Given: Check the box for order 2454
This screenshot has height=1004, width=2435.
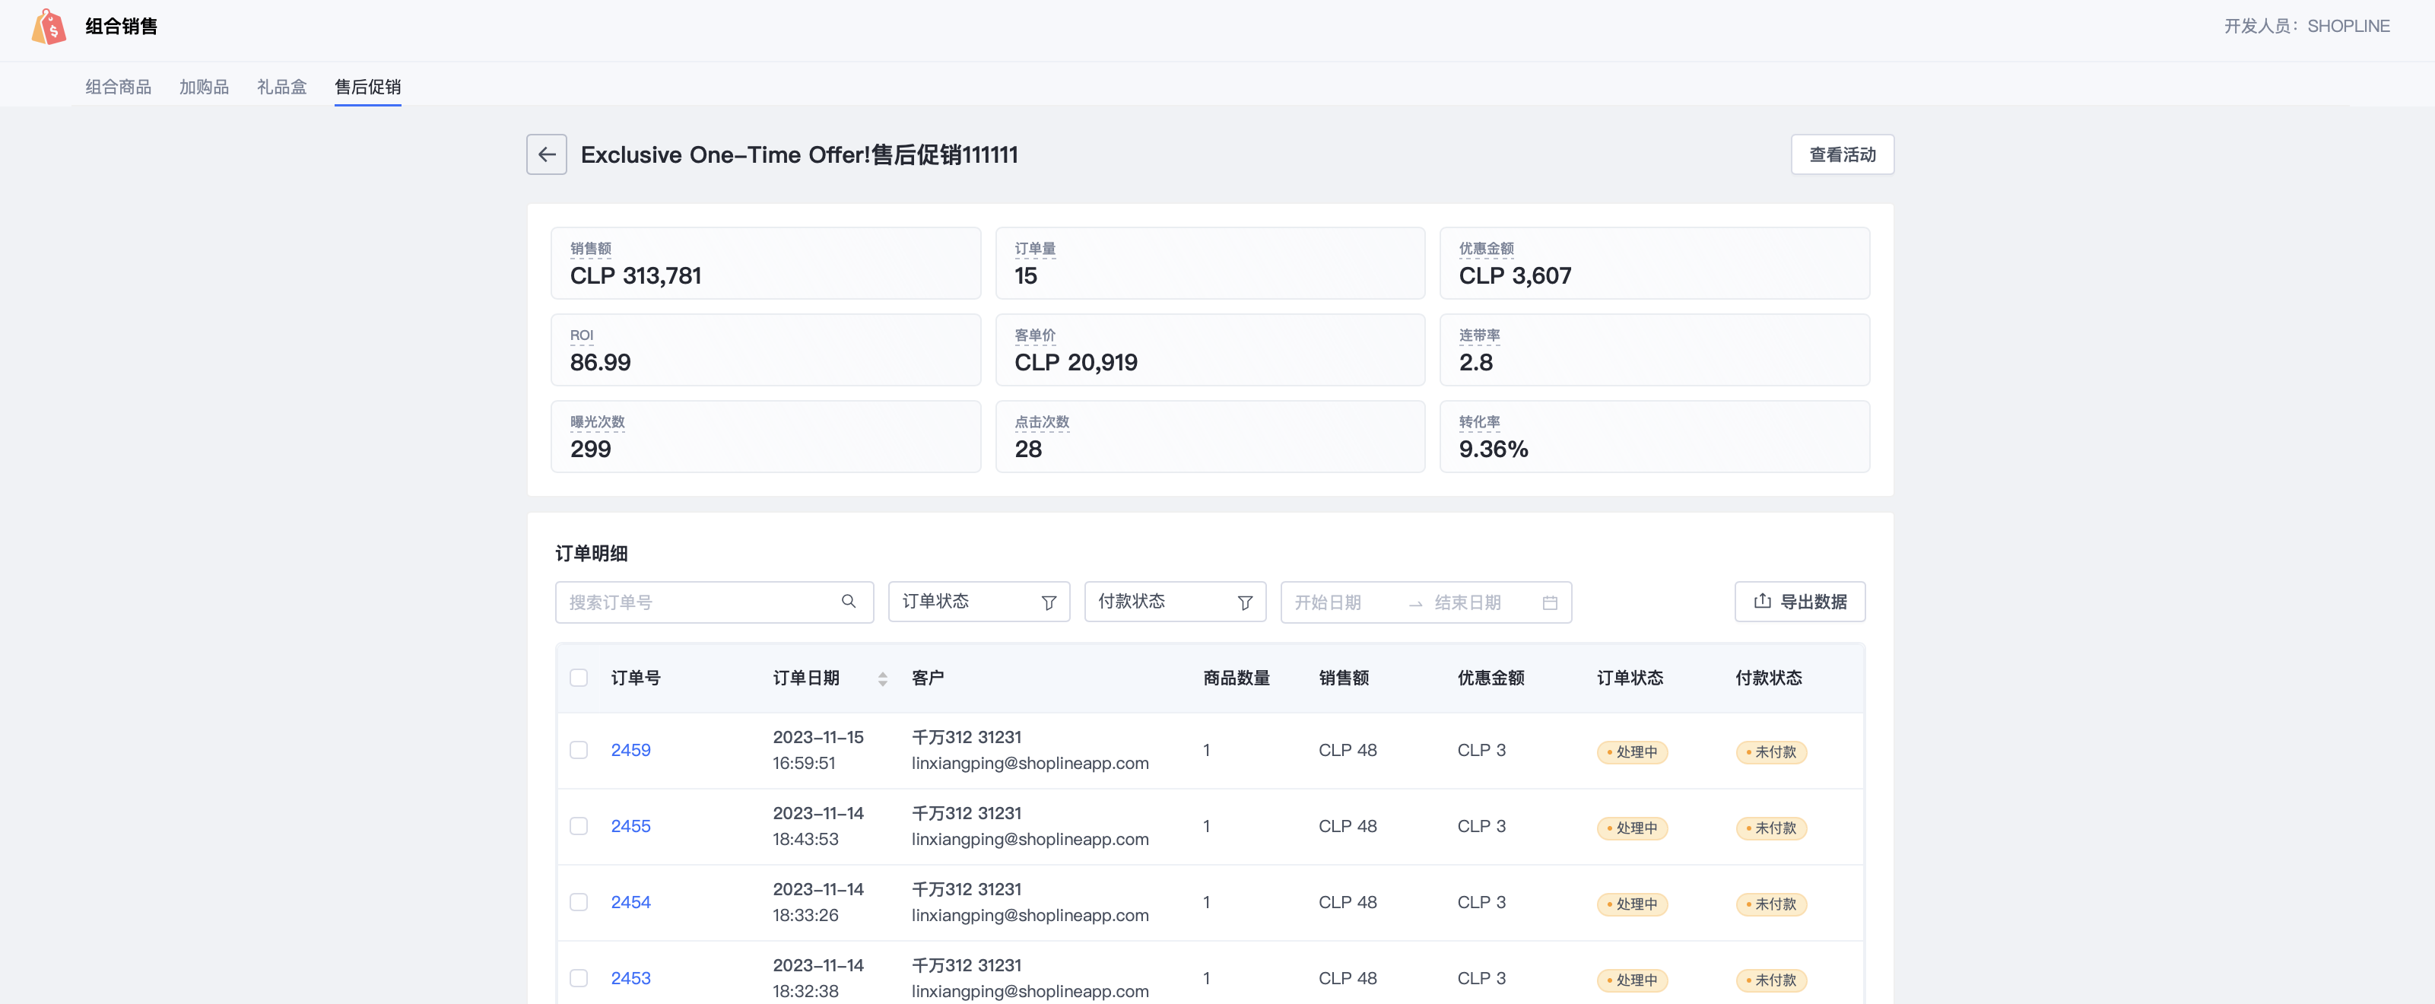Looking at the screenshot, I should coord(579,902).
